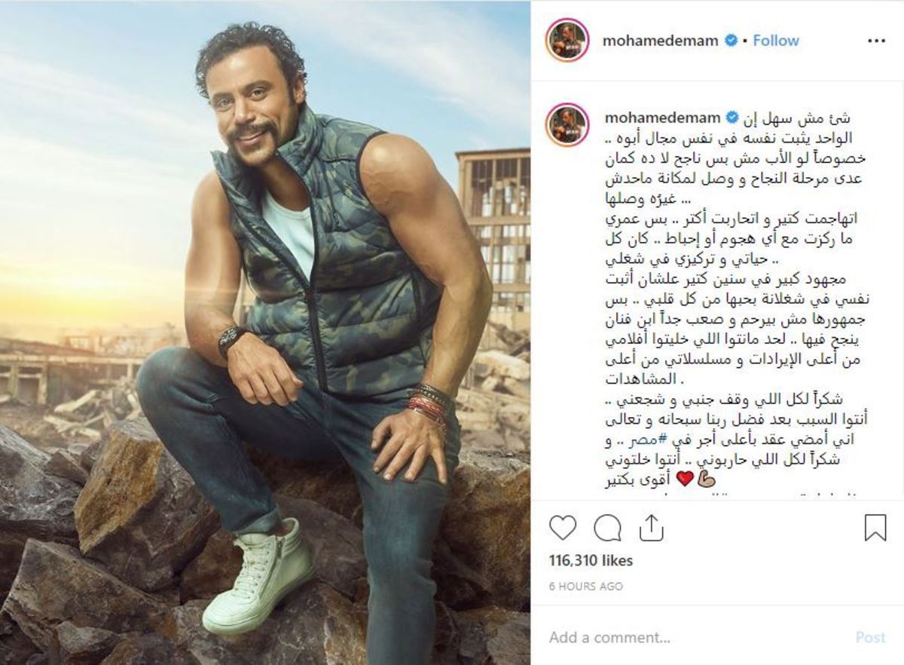
Task: Click the red heart emoji in caption
Action: pyautogui.click(x=685, y=479)
